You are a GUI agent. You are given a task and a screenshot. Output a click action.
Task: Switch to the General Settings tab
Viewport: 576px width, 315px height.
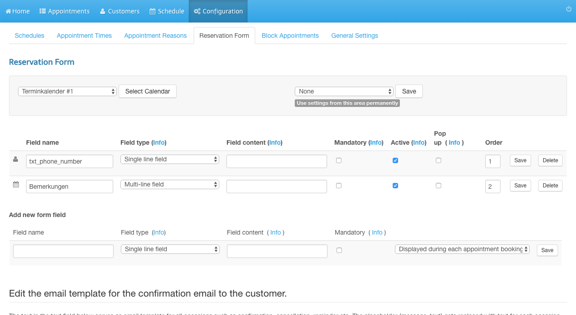pyautogui.click(x=354, y=35)
